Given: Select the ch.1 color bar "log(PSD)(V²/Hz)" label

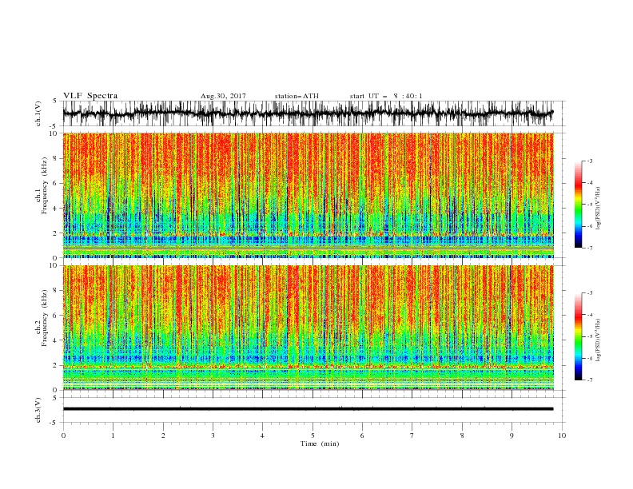Looking at the screenshot, I should pos(599,209).
